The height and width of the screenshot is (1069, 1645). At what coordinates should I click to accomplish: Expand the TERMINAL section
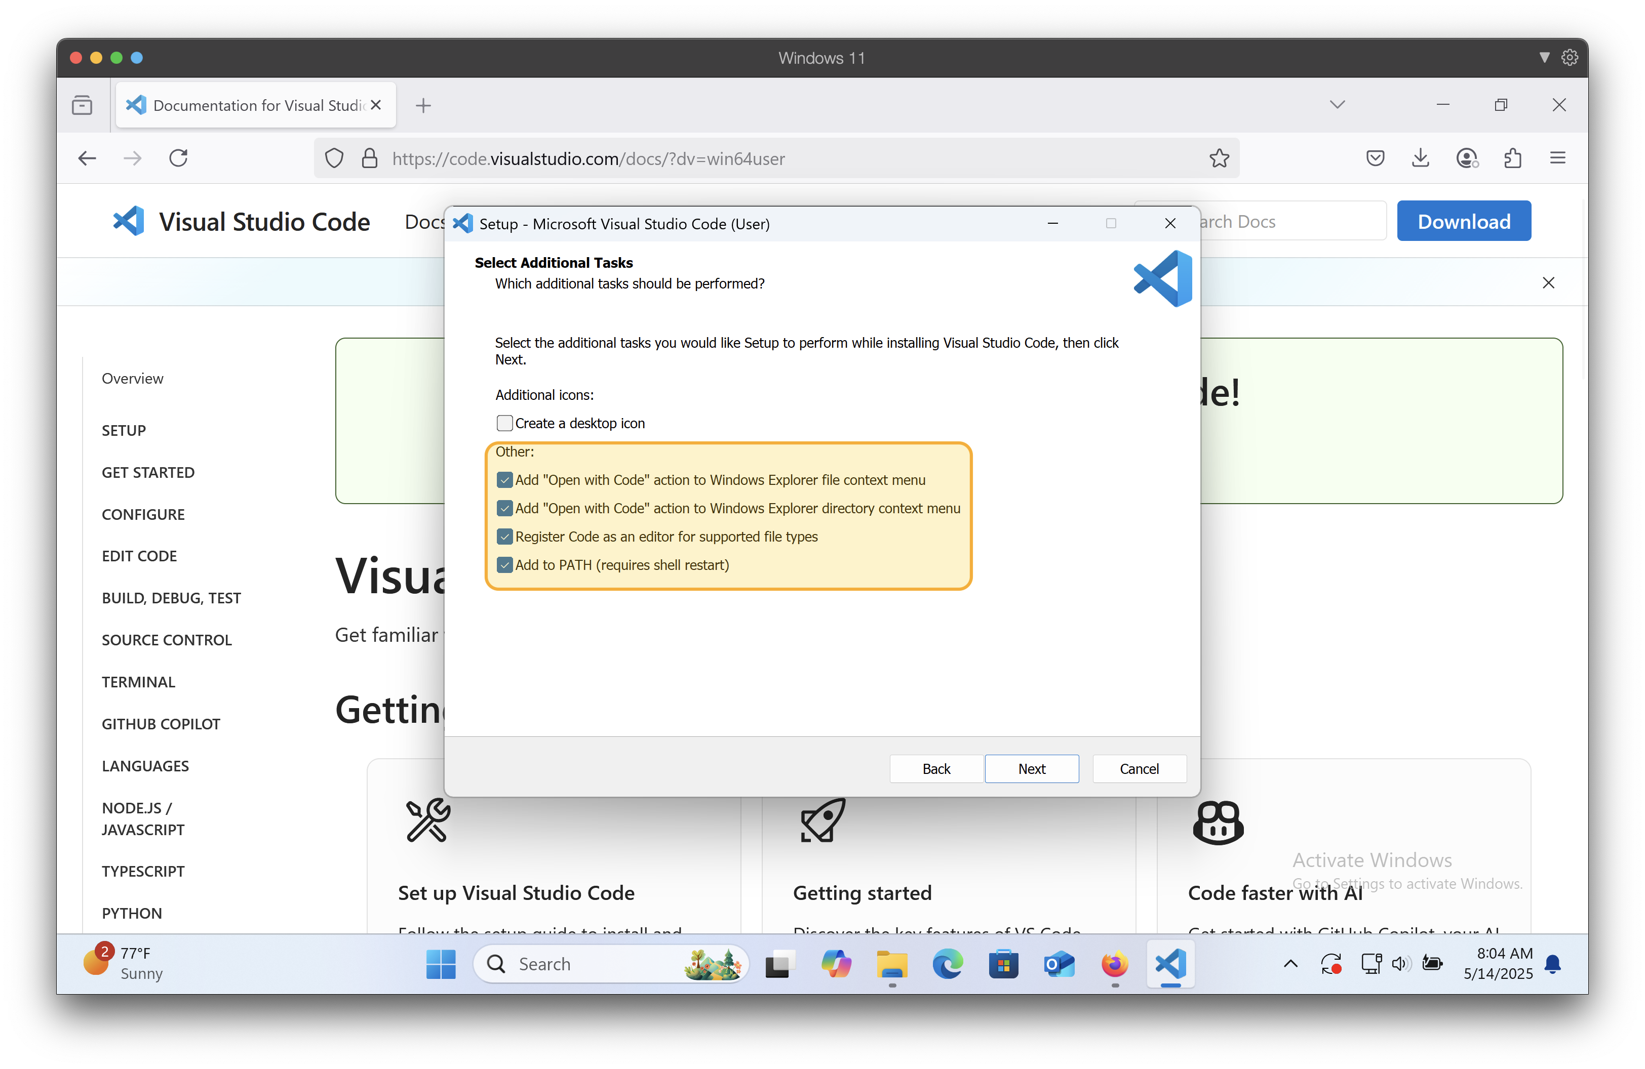(x=138, y=682)
